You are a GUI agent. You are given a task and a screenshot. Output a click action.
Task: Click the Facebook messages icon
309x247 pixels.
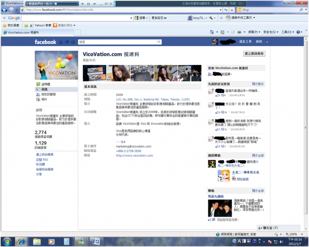(x=67, y=42)
